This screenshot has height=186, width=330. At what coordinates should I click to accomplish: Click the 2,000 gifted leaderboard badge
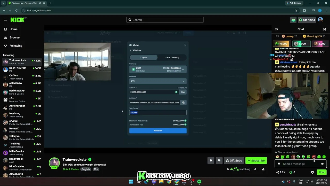point(320,44)
